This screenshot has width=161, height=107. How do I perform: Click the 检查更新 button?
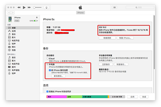pos(107,38)
